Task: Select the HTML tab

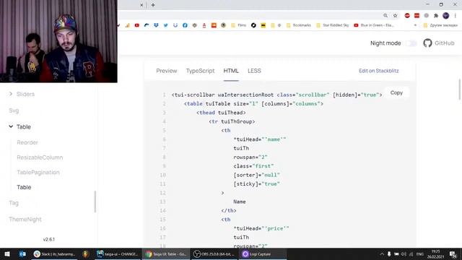Action: click(231, 71)
